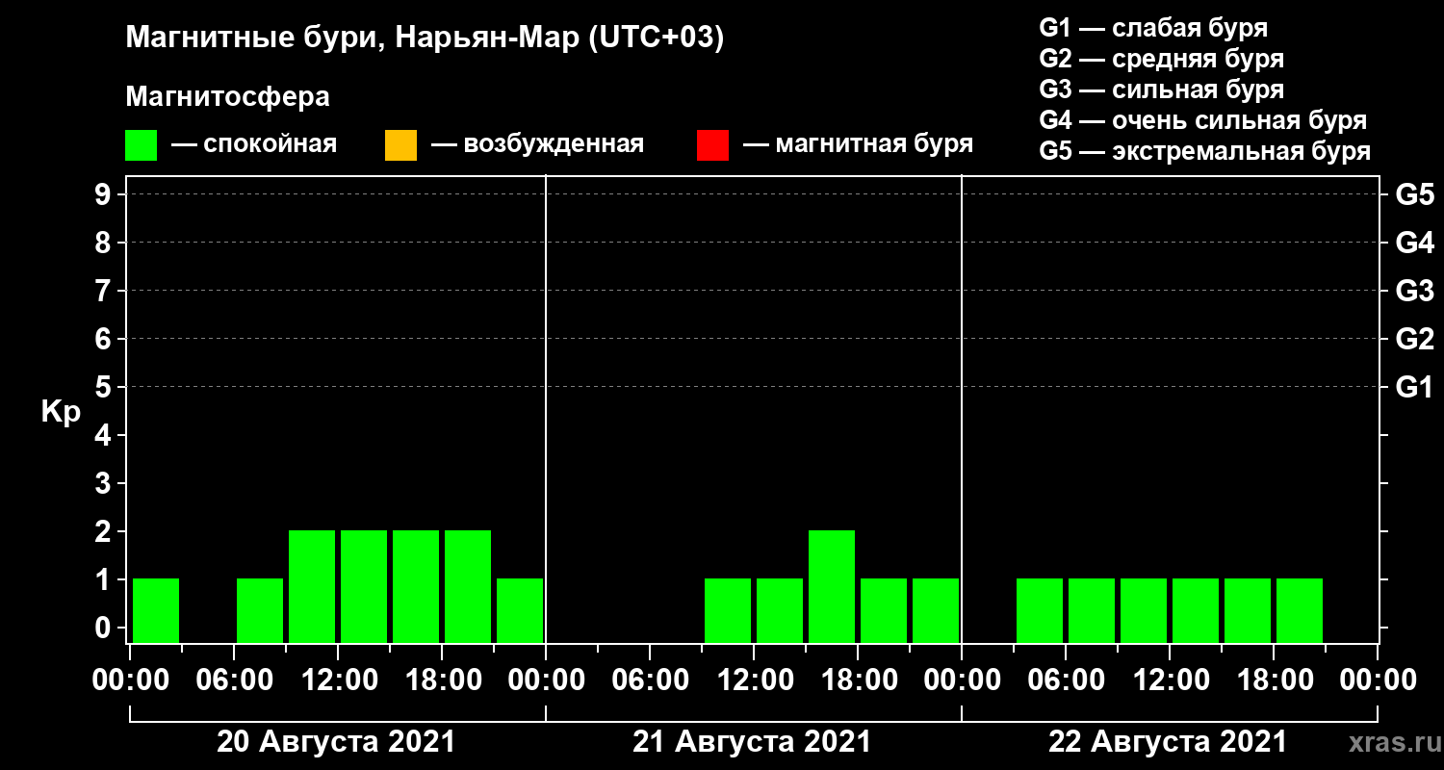Click the 22 August 06:00–09:00 bar
1444x770 pixels.
pos(1092,610)
